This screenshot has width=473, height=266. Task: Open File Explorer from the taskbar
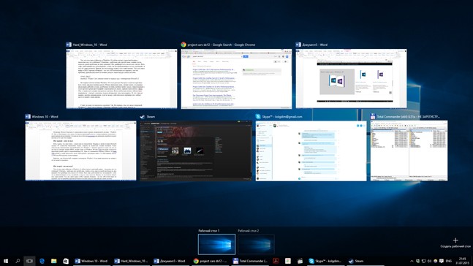53,261
